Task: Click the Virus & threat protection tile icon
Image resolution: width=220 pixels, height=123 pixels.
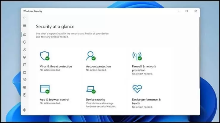Action: [45, 56]
